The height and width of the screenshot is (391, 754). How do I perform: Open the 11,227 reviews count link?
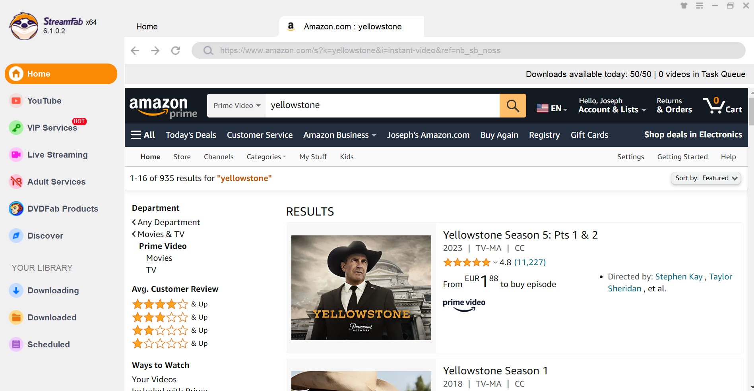(x=530, y=262)
